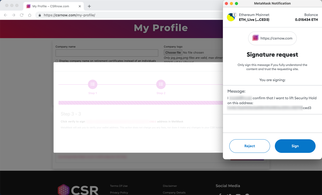Click the Social Media footer heading

(228, 186)
